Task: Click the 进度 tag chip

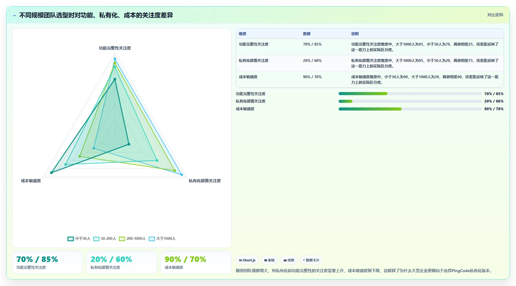Action: (x=289, y=260)
